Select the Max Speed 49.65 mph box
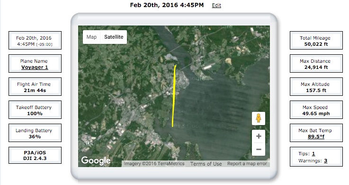This screenshot has height=185, width=349. click(316, 109)
